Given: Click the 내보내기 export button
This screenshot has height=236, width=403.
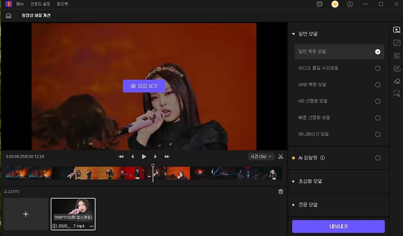Looking at the screenshot, I should click(x=339, y=226).
